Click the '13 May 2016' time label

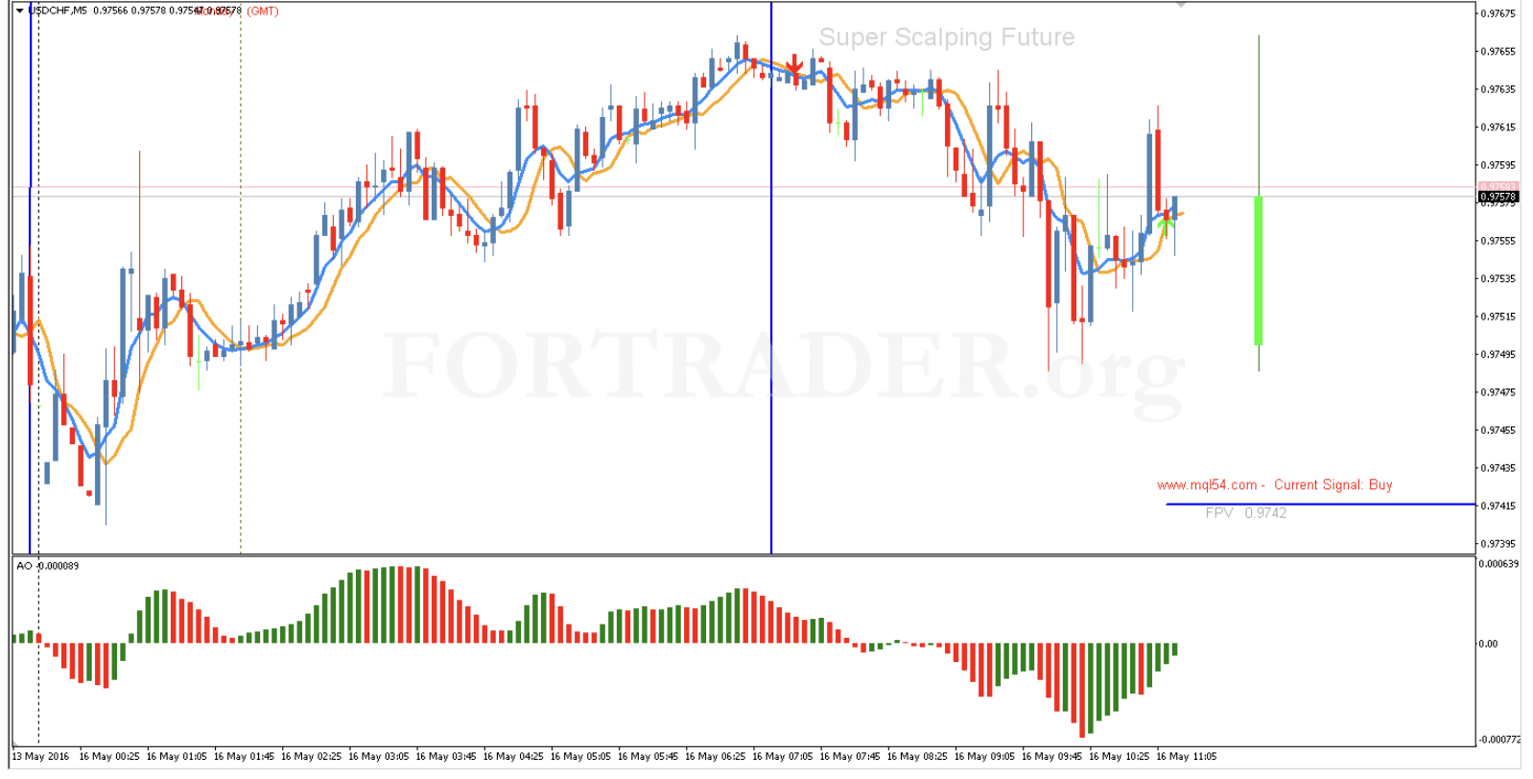[x=40, y=756]
